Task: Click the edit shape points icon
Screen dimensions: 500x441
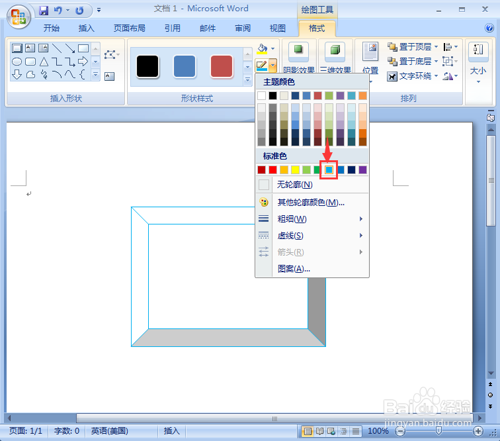Action: coord(110,54)
